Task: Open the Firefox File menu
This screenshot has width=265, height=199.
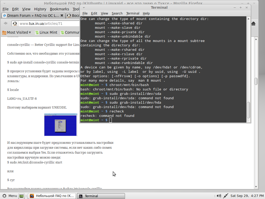Action: coord(6,9)
